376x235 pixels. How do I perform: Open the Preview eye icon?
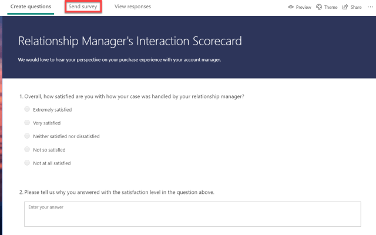pyautogui.click(x=291, y=7)
